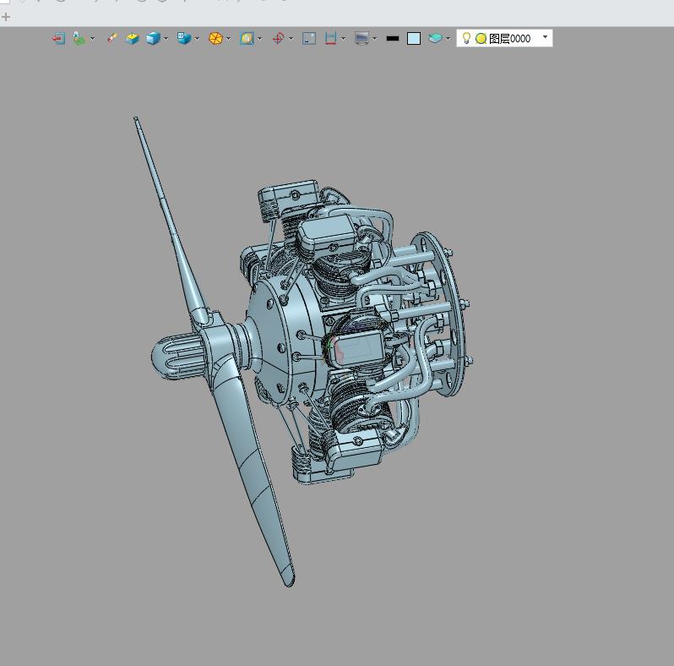Expand the blue cube display mode dropdown
674x666 pixels.
tap(166, 39)
